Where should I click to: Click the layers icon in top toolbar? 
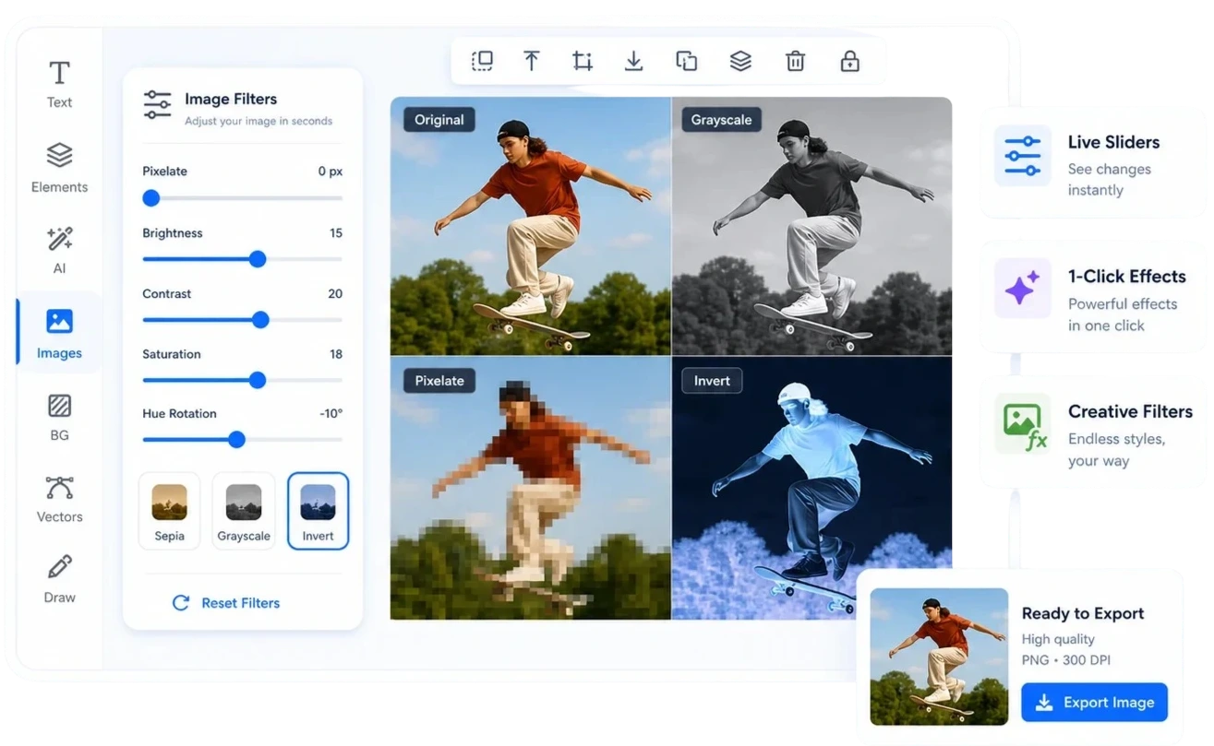point(740,62)
